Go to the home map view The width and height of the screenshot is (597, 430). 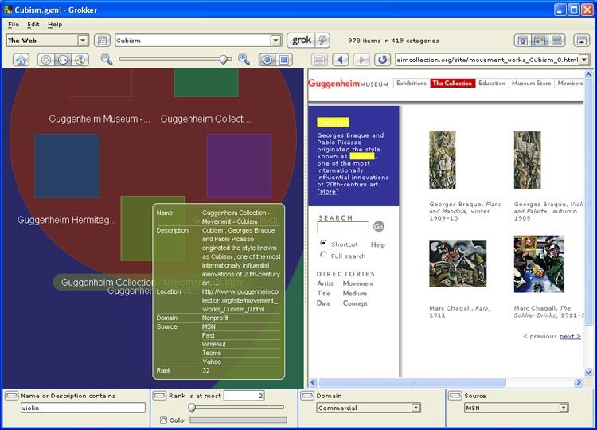tap(21, 60)
